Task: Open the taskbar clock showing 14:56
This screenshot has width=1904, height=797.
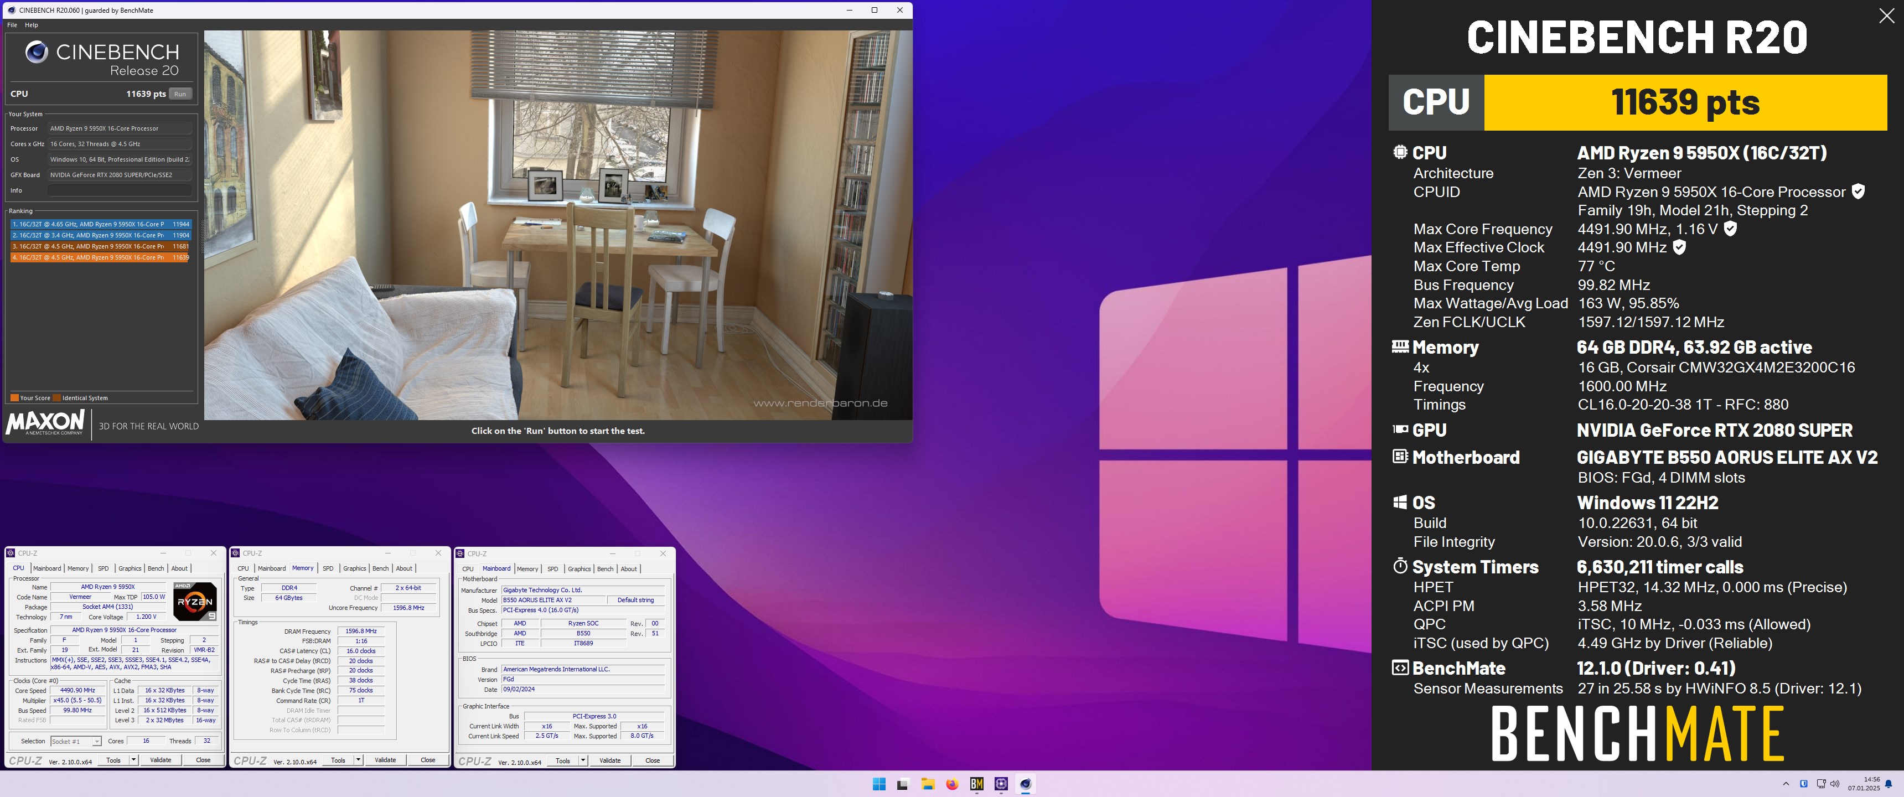Action: (x=1864, y=784)
